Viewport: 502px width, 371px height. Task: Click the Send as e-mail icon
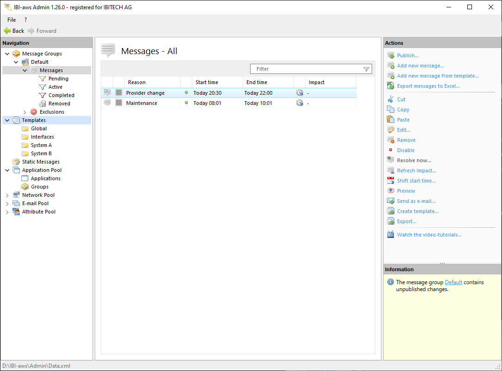(x=391, y=201)
